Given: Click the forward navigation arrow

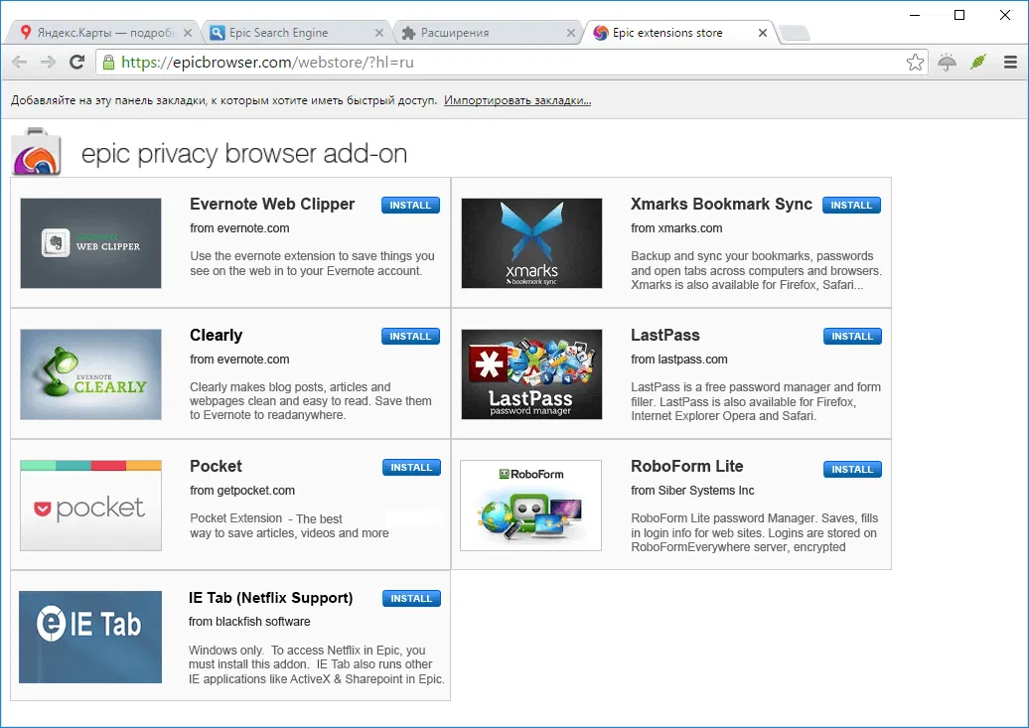Looking at the screenshot, I should (x=48, y=63).
